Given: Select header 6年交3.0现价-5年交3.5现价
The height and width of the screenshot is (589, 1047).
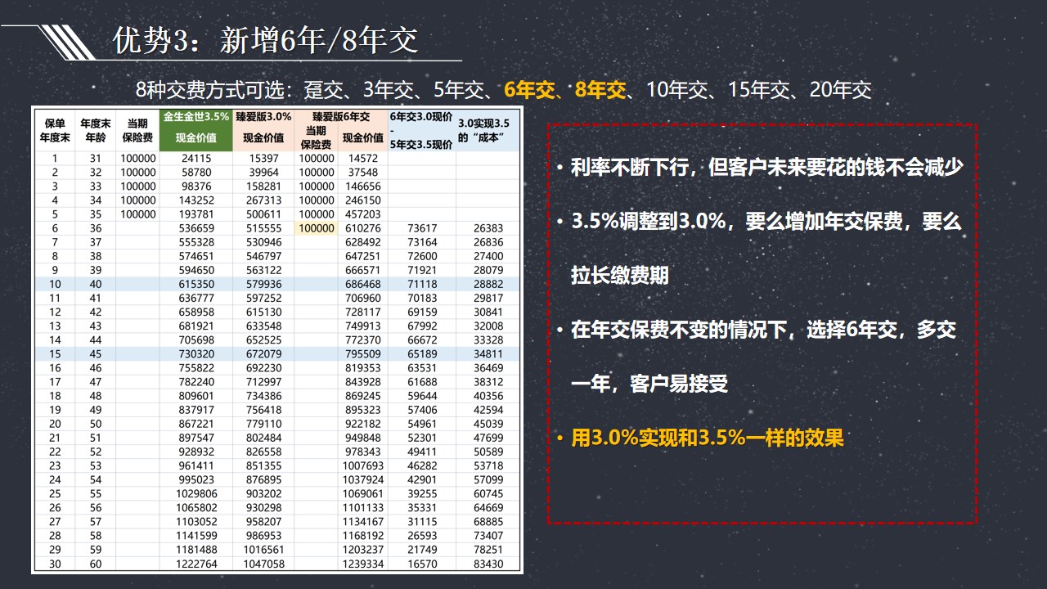Looking at the screenshot, I should (x=421, y=130).
